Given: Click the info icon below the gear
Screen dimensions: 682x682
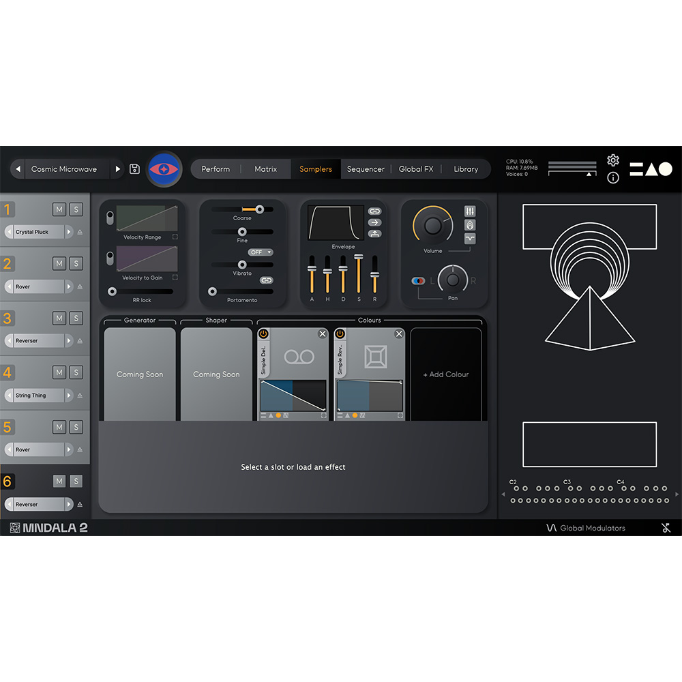Looking at the screenshot, I should 612,178.
